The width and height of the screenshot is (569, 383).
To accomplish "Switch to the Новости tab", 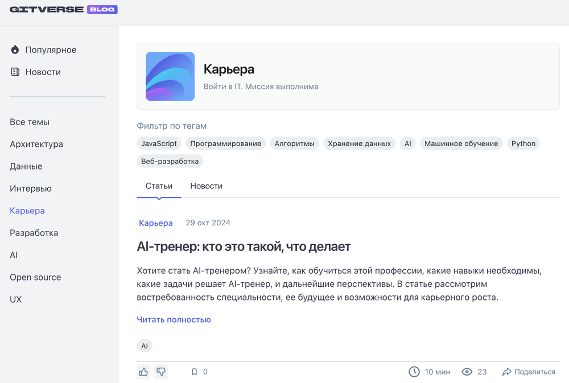I will pyautogui.click(x=206, y=186).
